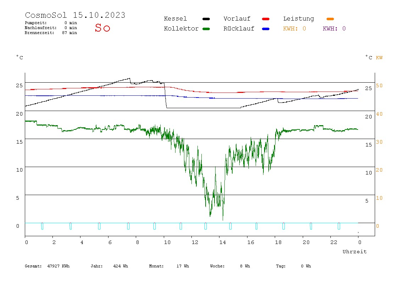Click the '6' hour tick label
The image size is (407, 288).
[110, 242]
